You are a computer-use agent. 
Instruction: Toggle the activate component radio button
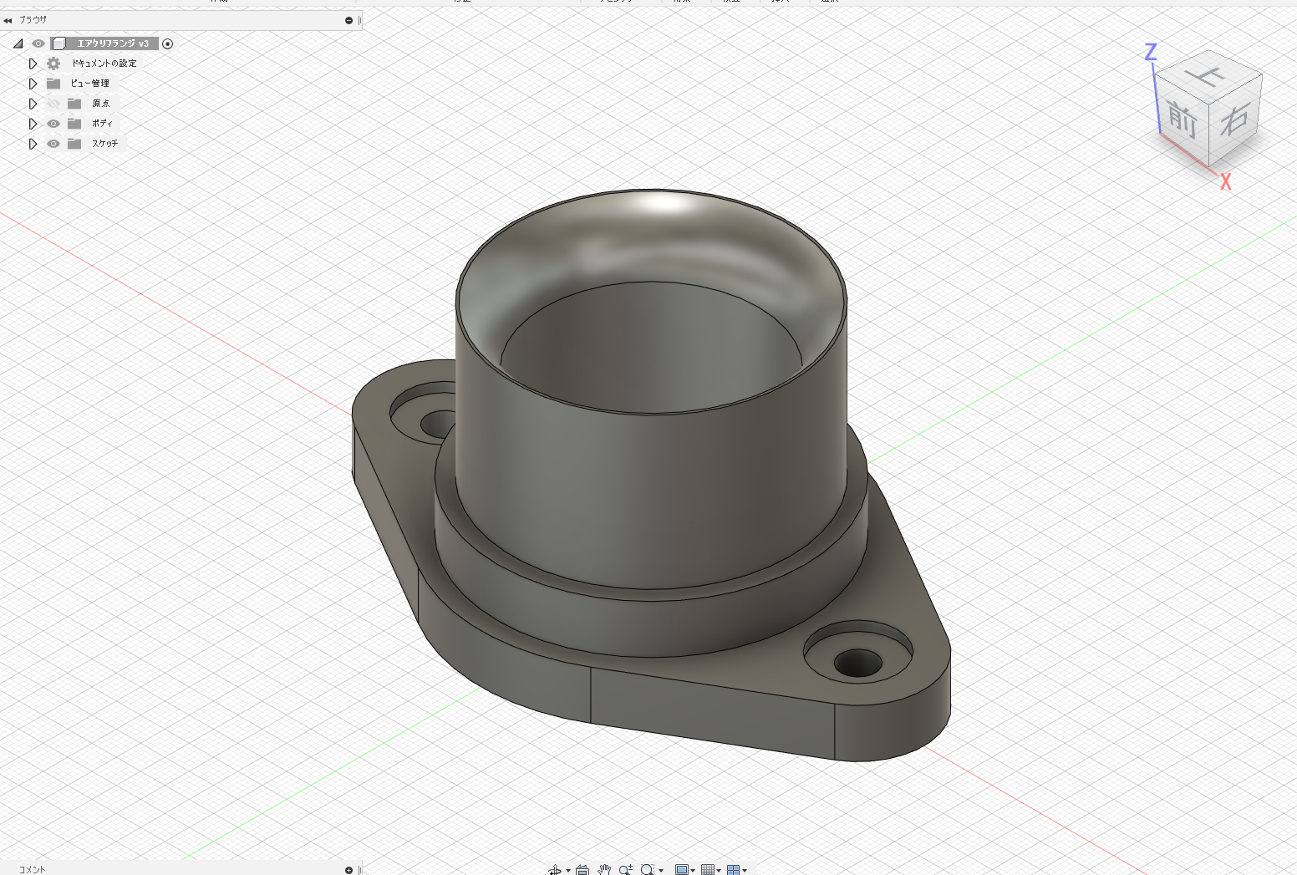point(167,43)
